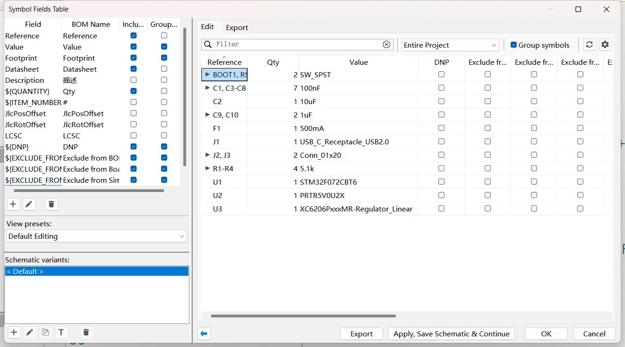Image resolution: width=625 pixels, height=347 pixels.
Task: Select the Conn_01x20 value cell
Action: pyautogui.click(x=358, y=155)
